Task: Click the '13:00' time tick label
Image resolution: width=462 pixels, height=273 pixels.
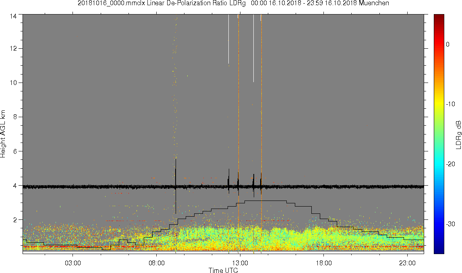Action: tap(240, 263)
